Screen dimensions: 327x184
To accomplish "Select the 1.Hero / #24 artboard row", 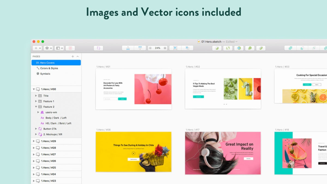I will [56, 174].
